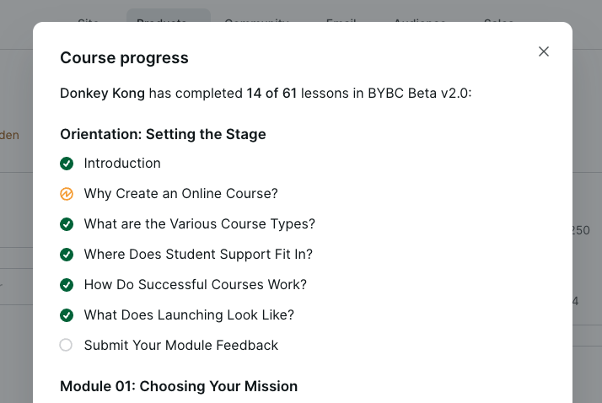Click the empty circle beside Submit Your Module Feedback
Screen dimensions: 602x403
coord(67,345)
